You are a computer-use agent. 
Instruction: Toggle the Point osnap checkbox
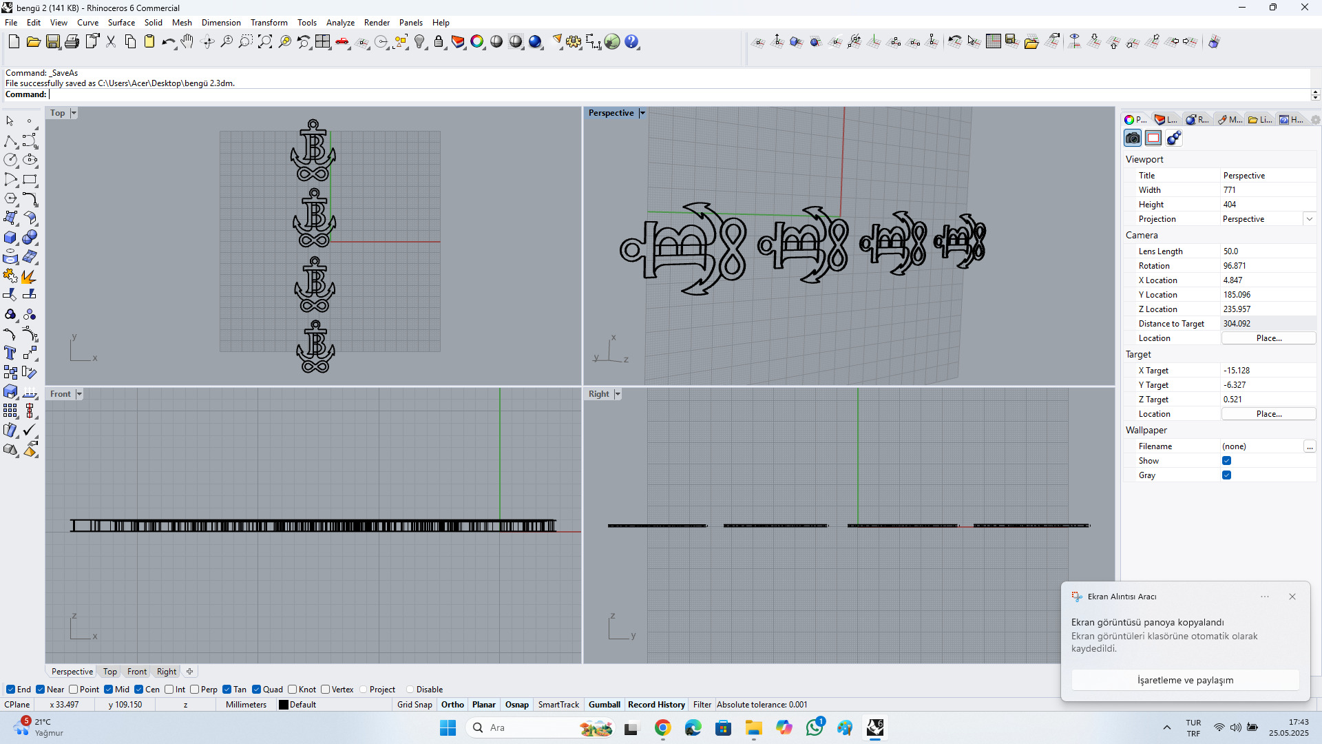tap(74, 690)
